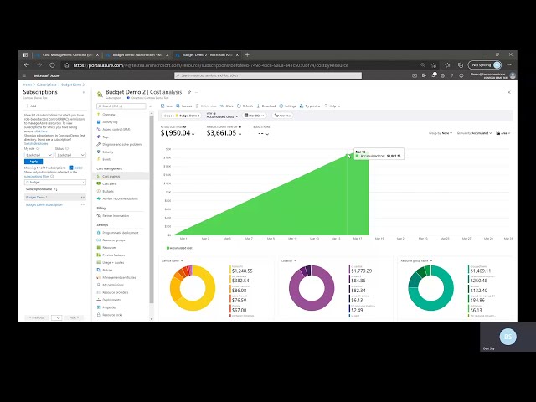Click the Add filter button
Image resolution: width=536 pixels, height=402 pixels.
[x=282, y=116]
